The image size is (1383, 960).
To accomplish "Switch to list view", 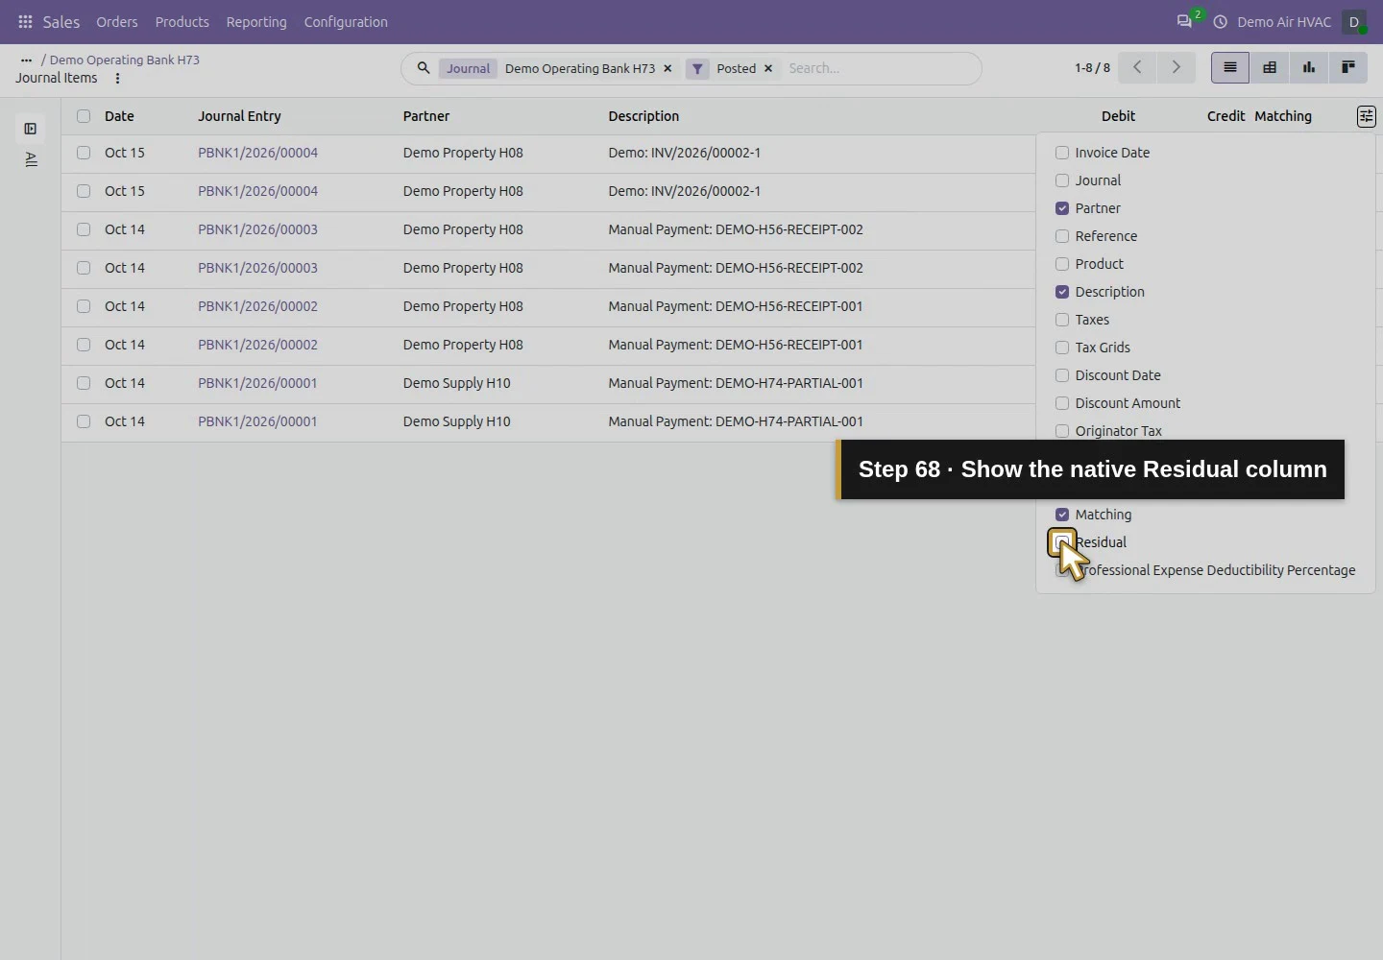I will pos(1230,67).
